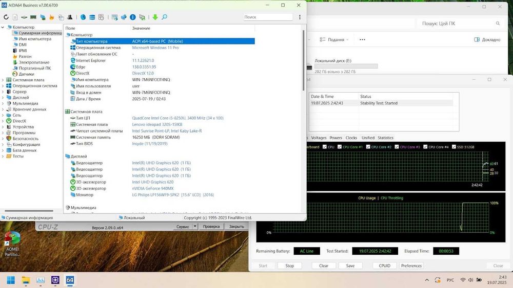This screenshot has width=513, height=288.
Task: Click the Lenovo ideapad 320S-15IKB link
Action: 157,124
